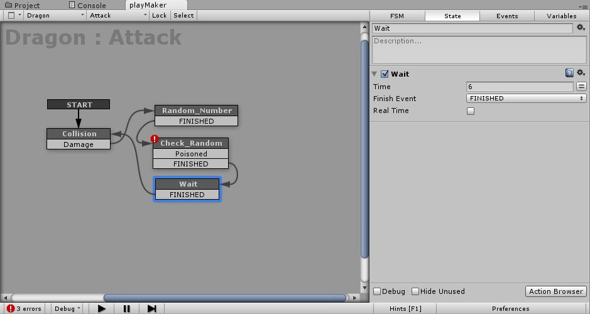Open the Dragon object dropdown

pos(55,16)
